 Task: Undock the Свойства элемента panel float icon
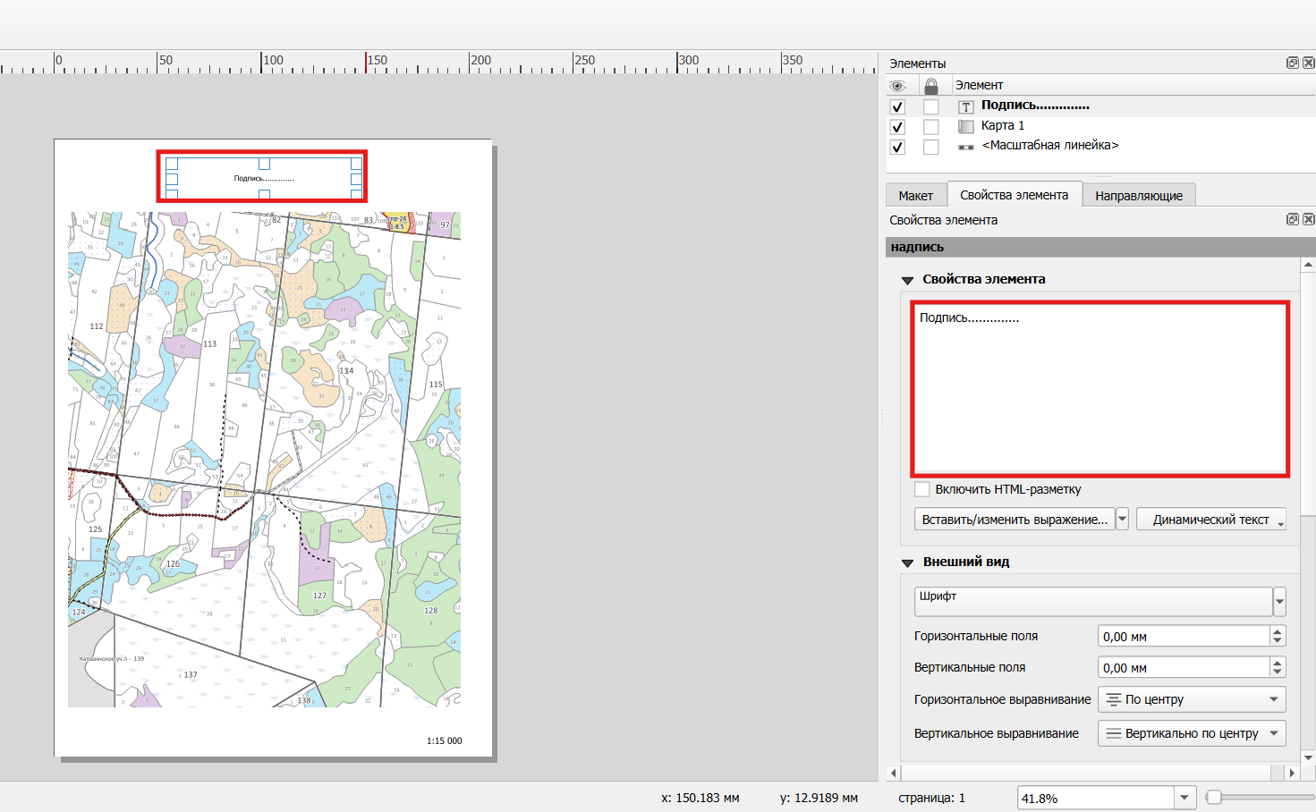click(1292, 219)
